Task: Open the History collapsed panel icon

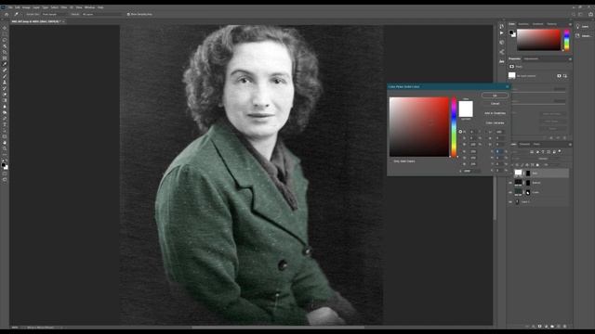Action: (502, 26)
